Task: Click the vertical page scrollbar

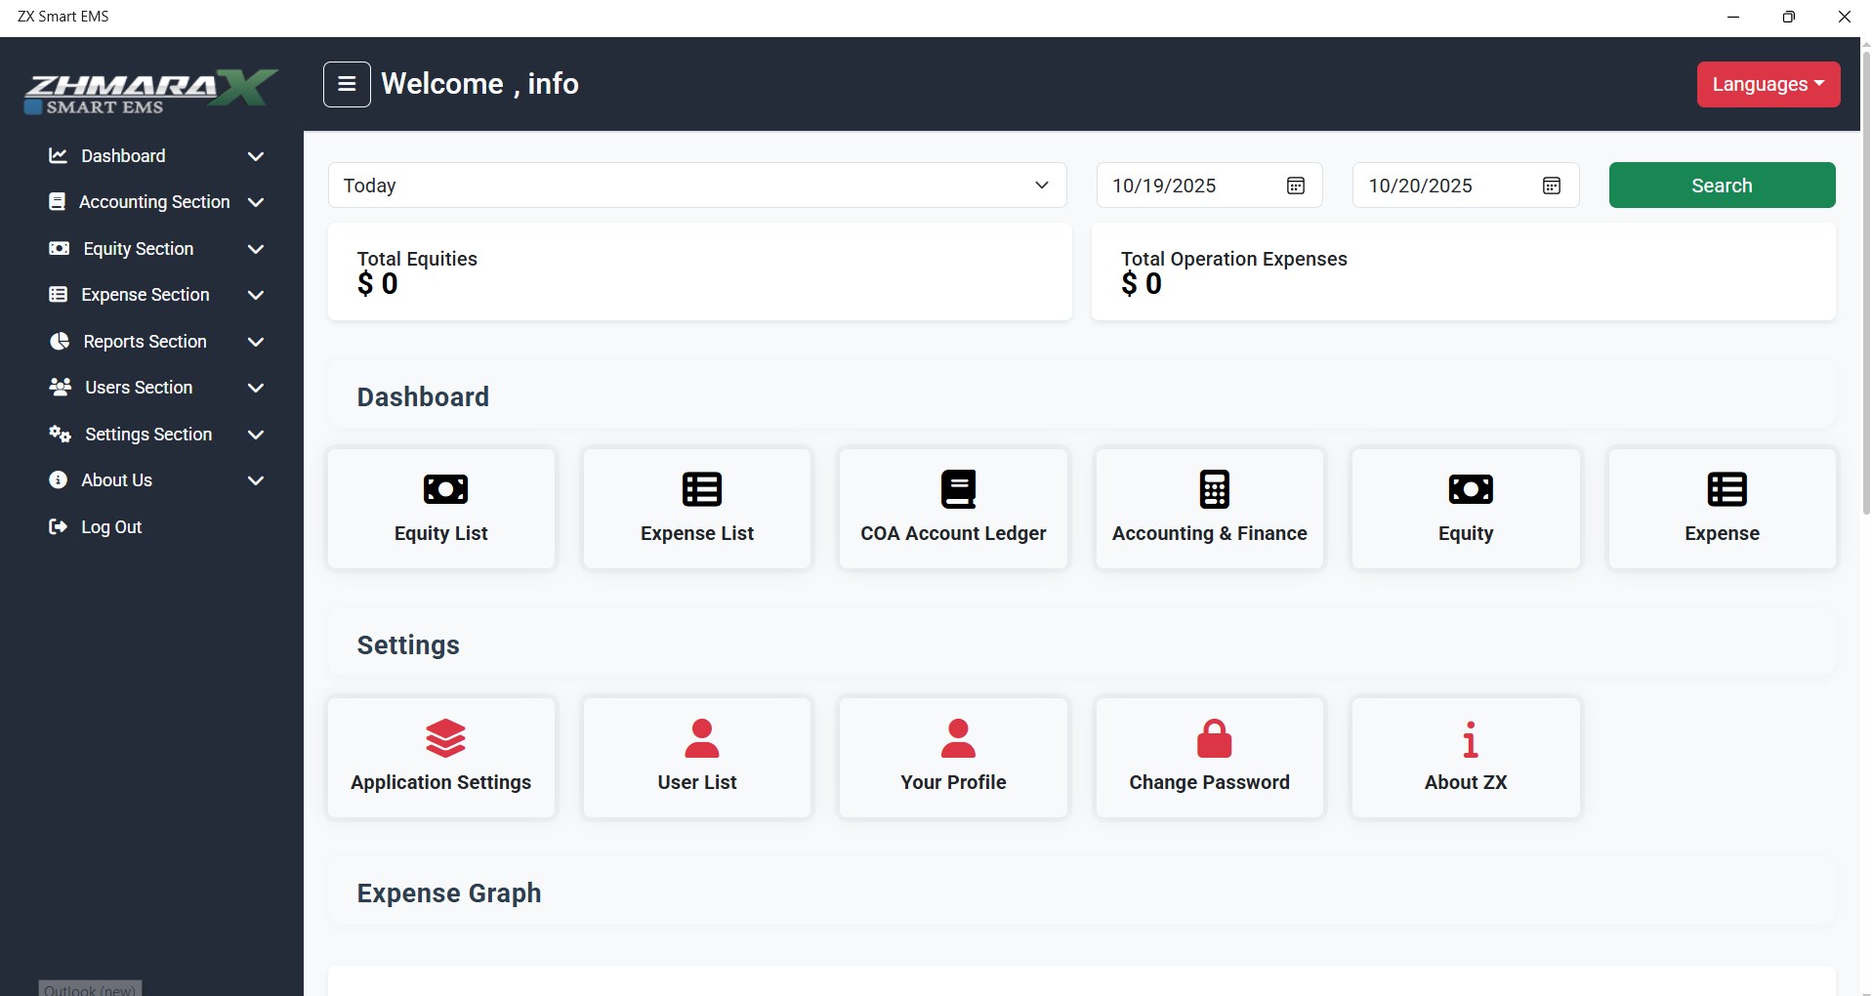Action: [1866, 283]
